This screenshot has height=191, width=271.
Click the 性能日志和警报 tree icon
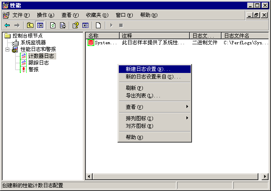[x=15, y=49]
